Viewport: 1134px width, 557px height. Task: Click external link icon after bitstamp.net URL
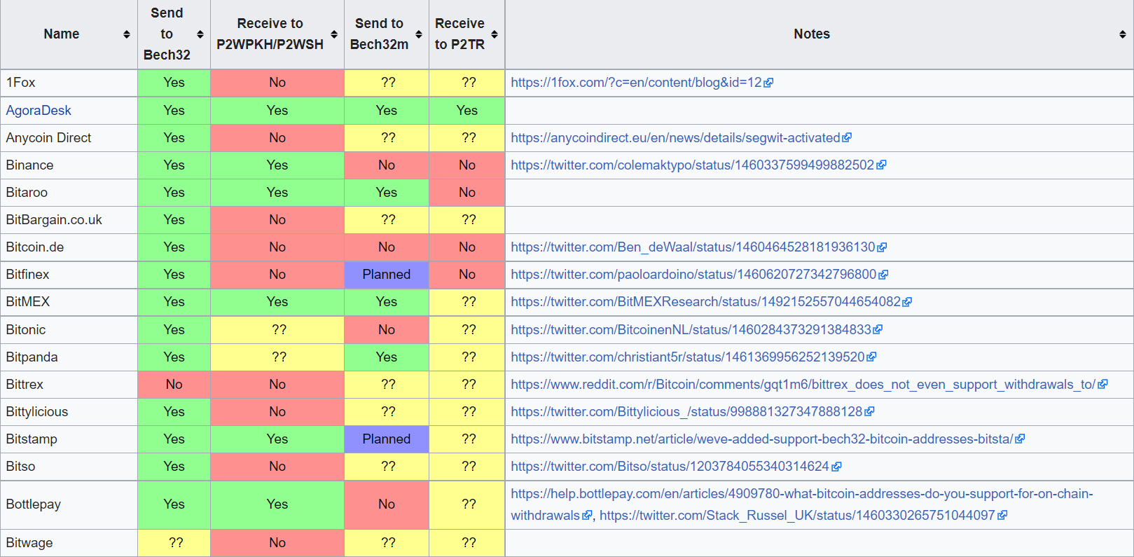click(x=1020, y=439)
